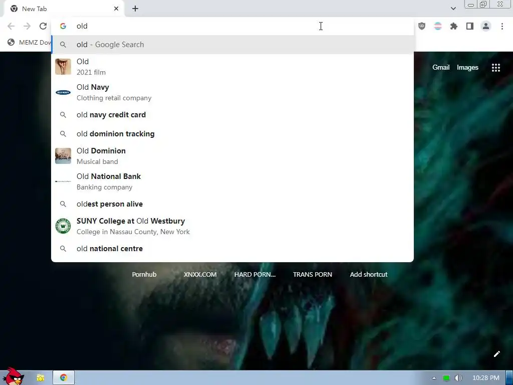Open the volume speaker tray icon
This screenshot has width=513, height=385.
click(x=458, y=378)
